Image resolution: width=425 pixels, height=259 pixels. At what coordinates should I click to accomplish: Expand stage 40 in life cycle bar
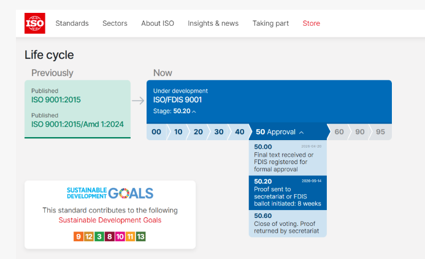pos(239,132)
